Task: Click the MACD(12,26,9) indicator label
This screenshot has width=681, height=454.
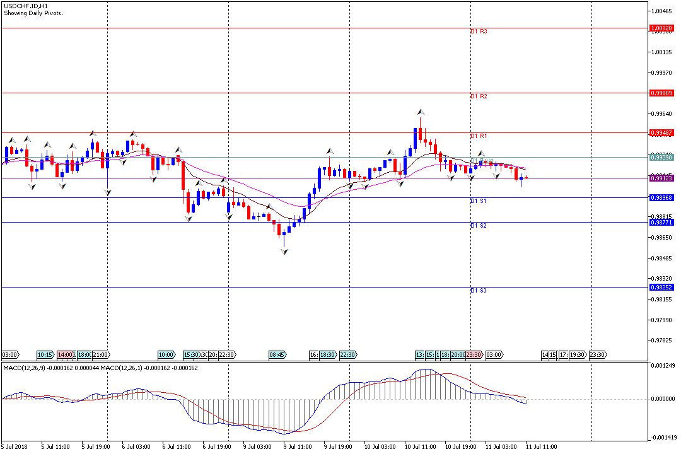Action: [24, 368]
